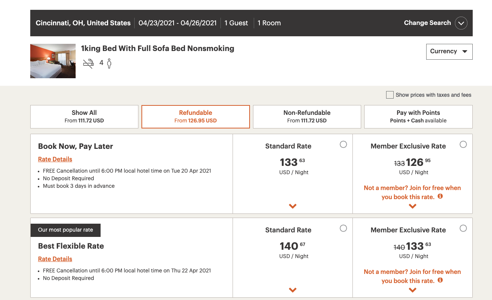Expand Member Exclusive Rate 126.95 chevron
Screen dimensions: 492x300
(413, 206)
